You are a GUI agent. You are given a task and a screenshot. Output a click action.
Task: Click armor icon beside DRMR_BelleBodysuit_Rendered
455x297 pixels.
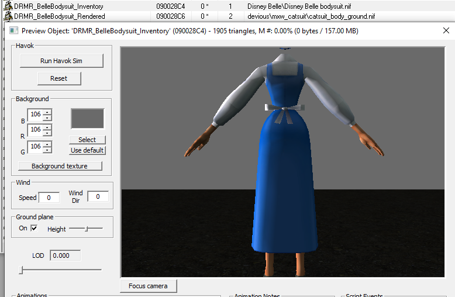(8, 16)
